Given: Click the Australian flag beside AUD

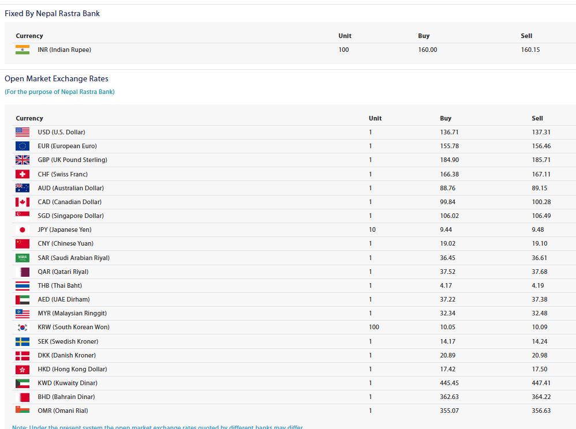Looking at the screenshot, I should coord(23,188).
